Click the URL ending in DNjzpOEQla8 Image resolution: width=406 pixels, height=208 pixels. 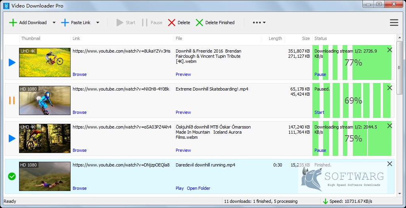[121, 165]
